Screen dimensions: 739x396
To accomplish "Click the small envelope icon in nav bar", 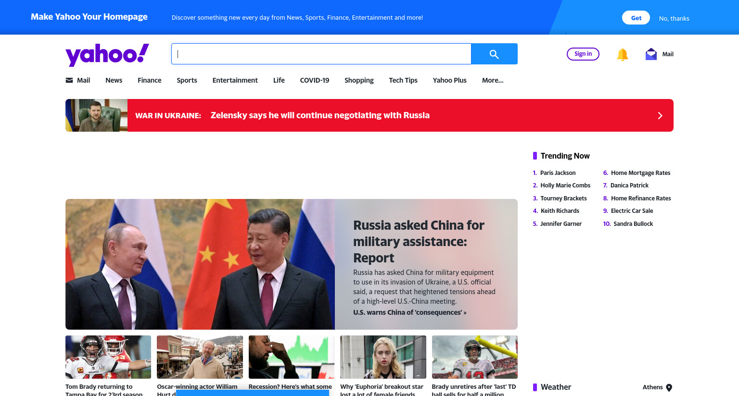I will pyautogui.click(x=69, y=80).
